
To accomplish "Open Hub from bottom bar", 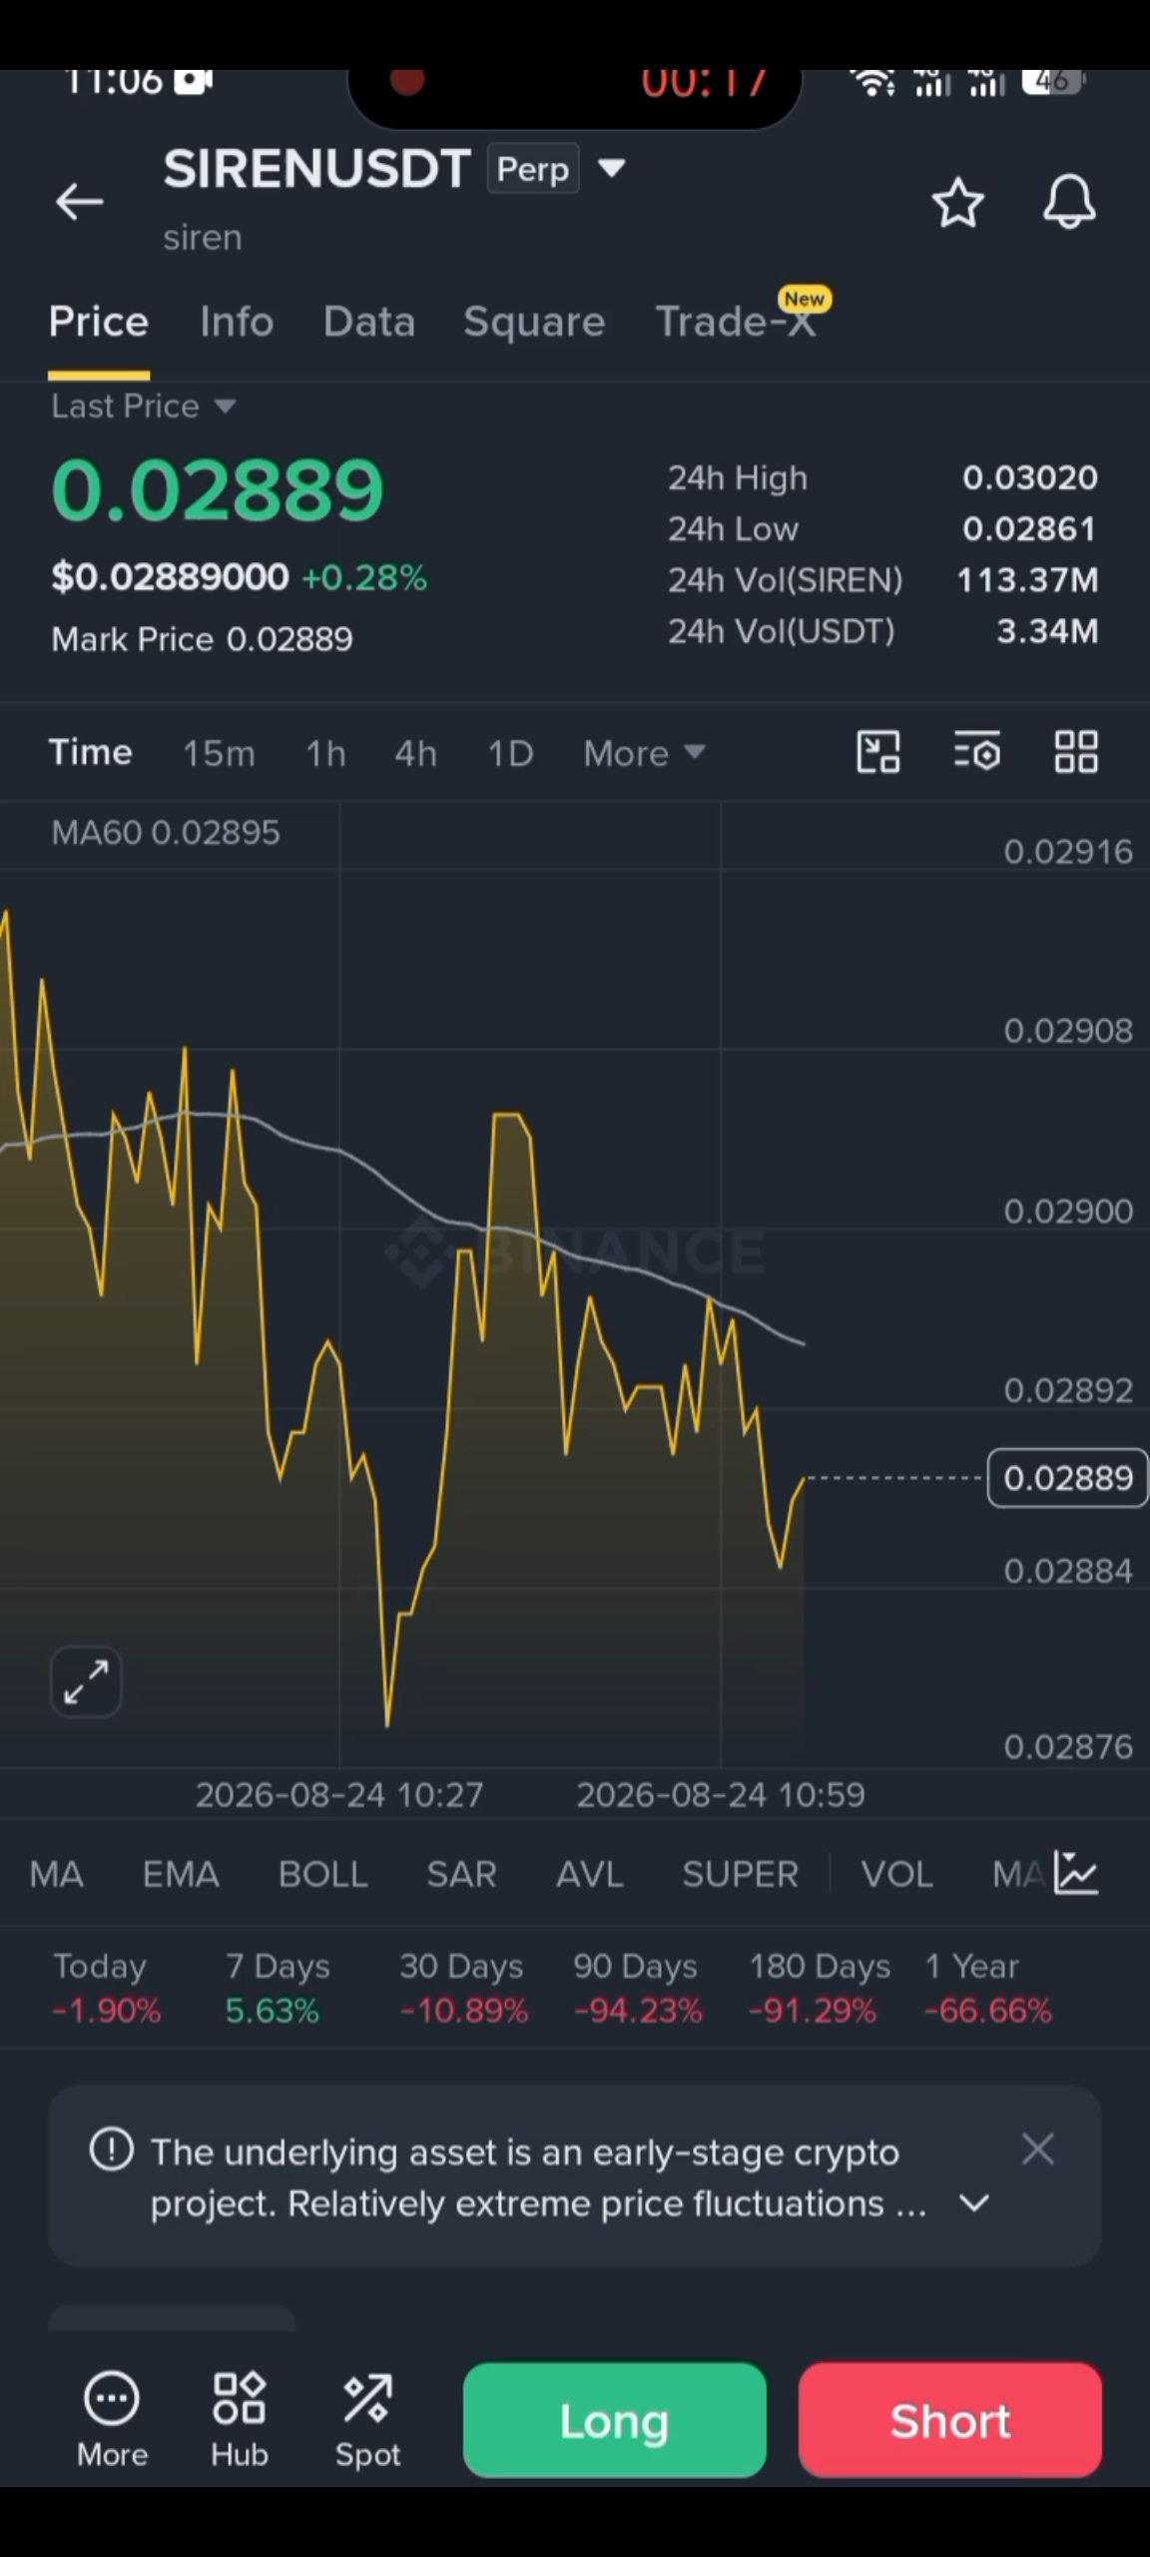I will (x=240, y=2420).
